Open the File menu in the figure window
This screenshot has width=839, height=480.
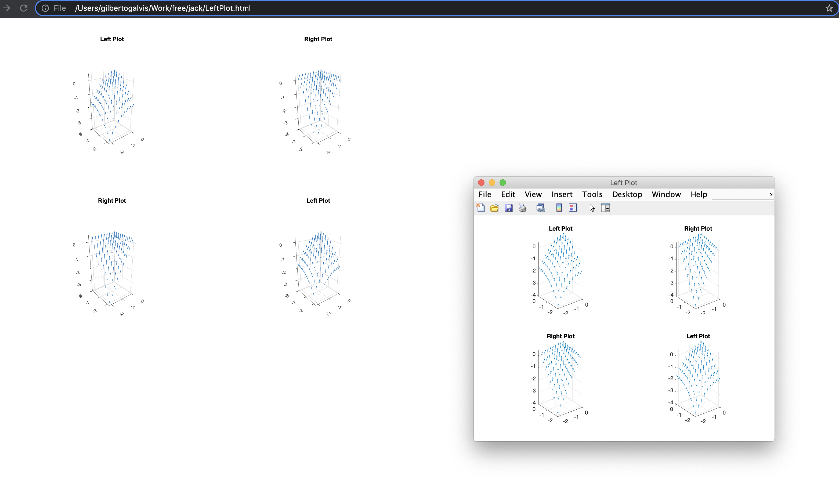point(485,194)
